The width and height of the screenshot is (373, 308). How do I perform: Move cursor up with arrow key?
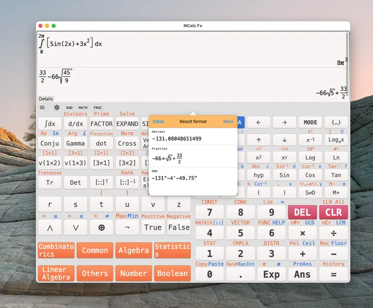pyautogui.click(x=259, y=140)
